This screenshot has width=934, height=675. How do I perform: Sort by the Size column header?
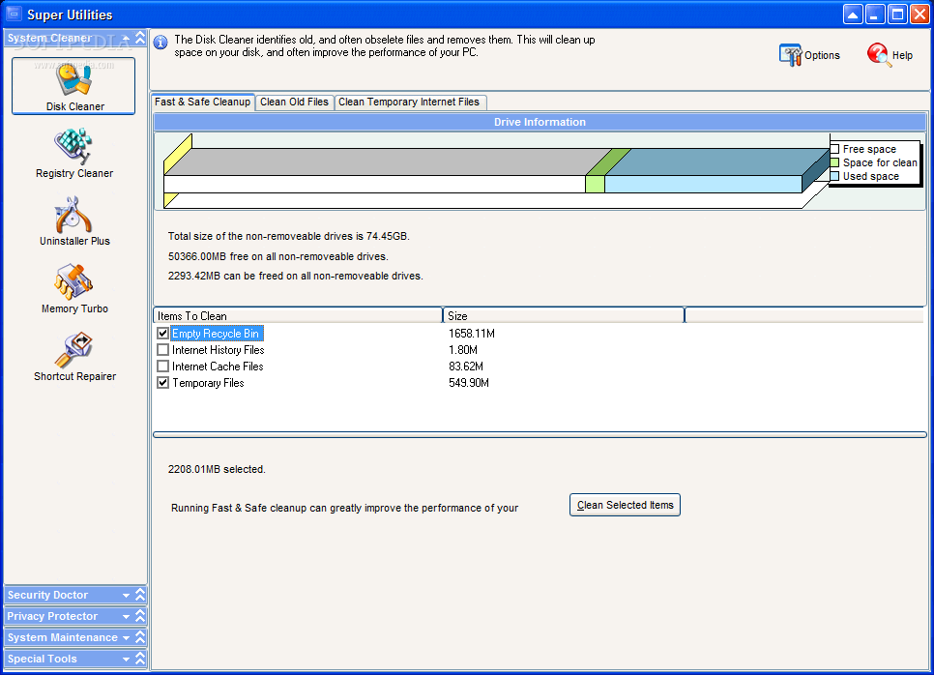564,316
